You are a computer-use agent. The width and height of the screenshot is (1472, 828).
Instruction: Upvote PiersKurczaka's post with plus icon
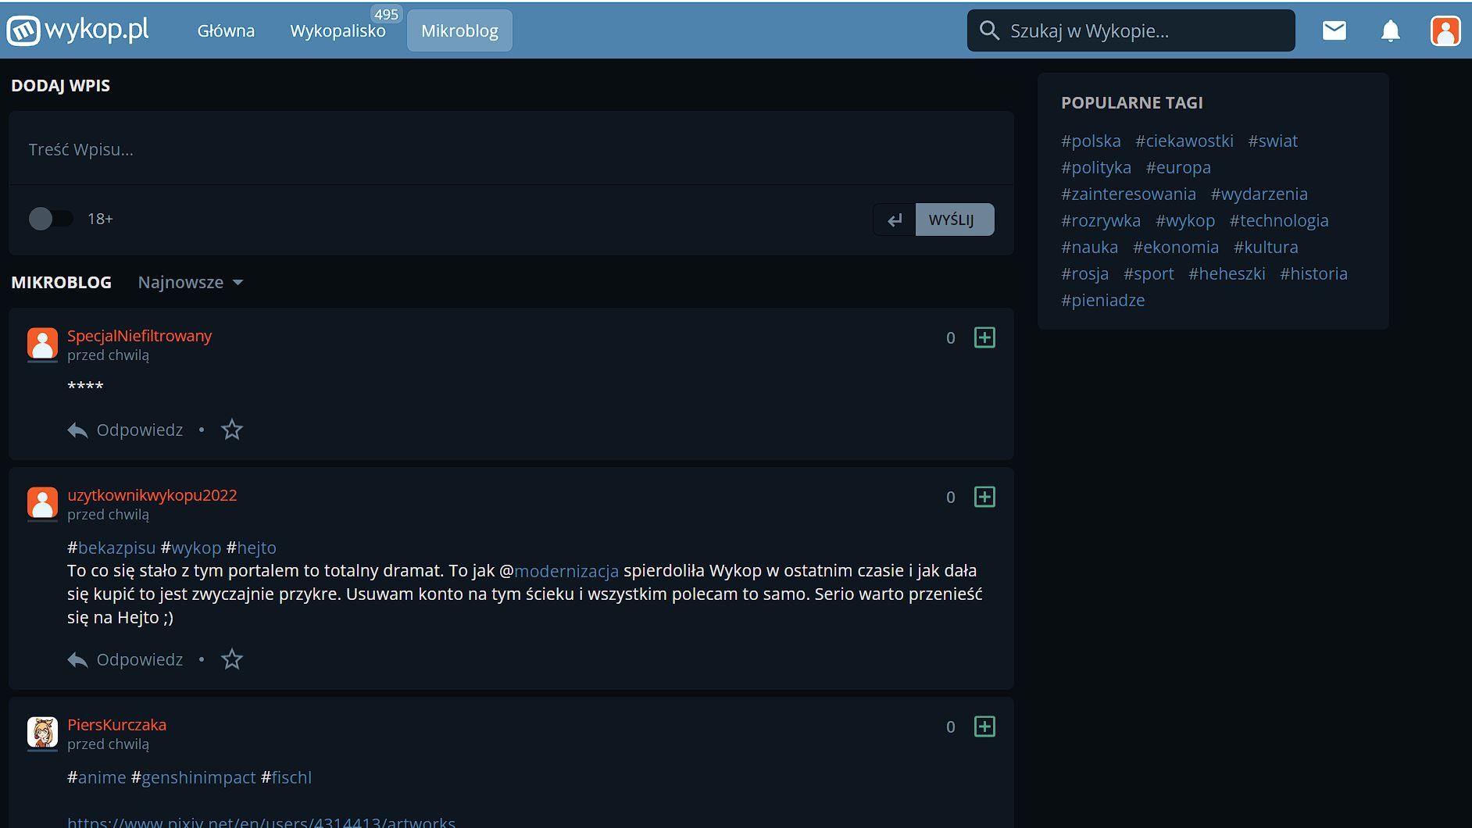(984, 726)
